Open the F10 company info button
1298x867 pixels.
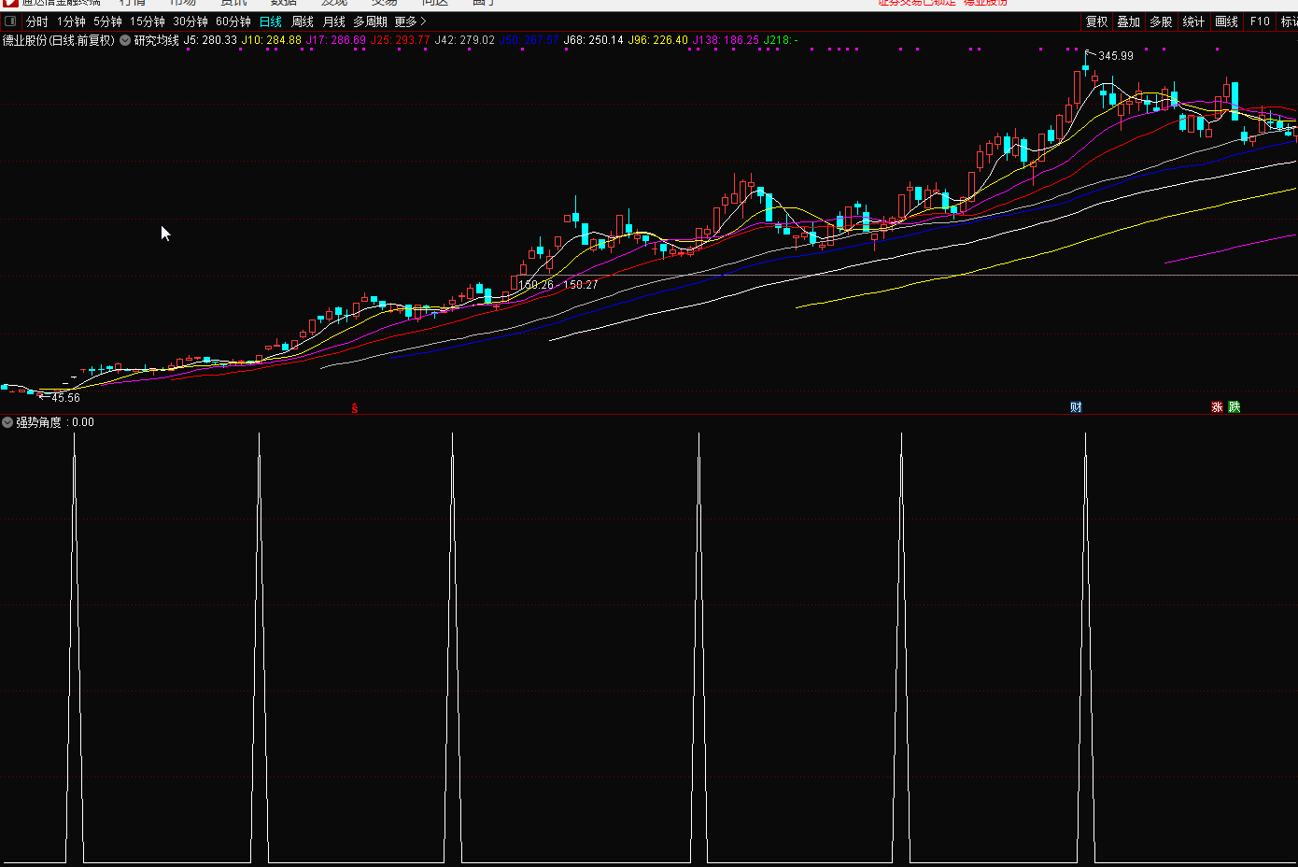click(x=1260, y=21)
